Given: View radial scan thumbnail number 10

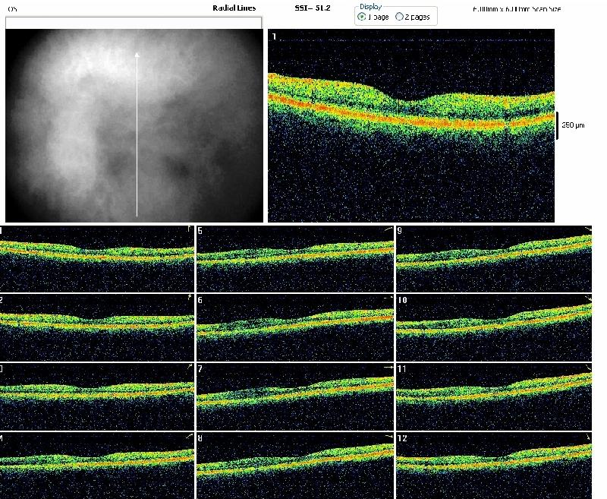Looking at the screenshot, I should pos(494,327).
